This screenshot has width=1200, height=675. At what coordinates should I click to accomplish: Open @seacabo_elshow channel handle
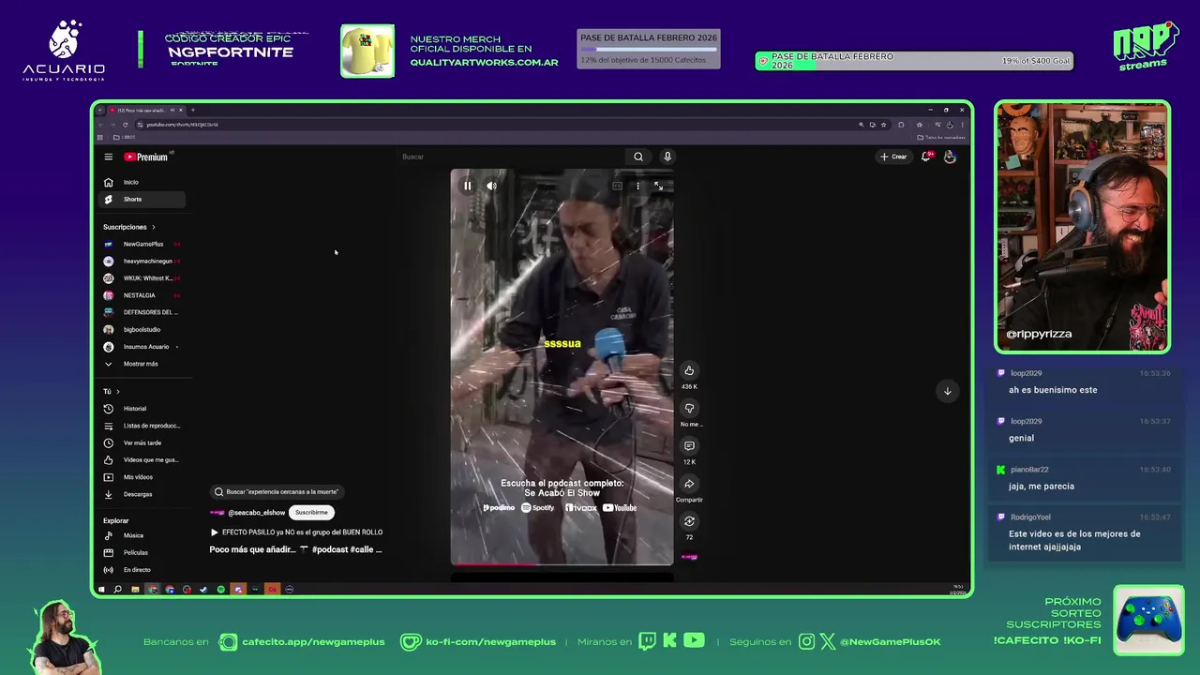(x=256, y=513)
